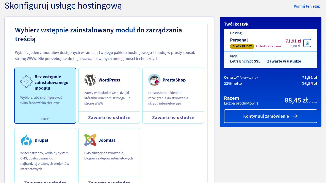Click the trash icon to remove Personal hosting
This screenshot has width=326, height=183.
coord(307,43)
